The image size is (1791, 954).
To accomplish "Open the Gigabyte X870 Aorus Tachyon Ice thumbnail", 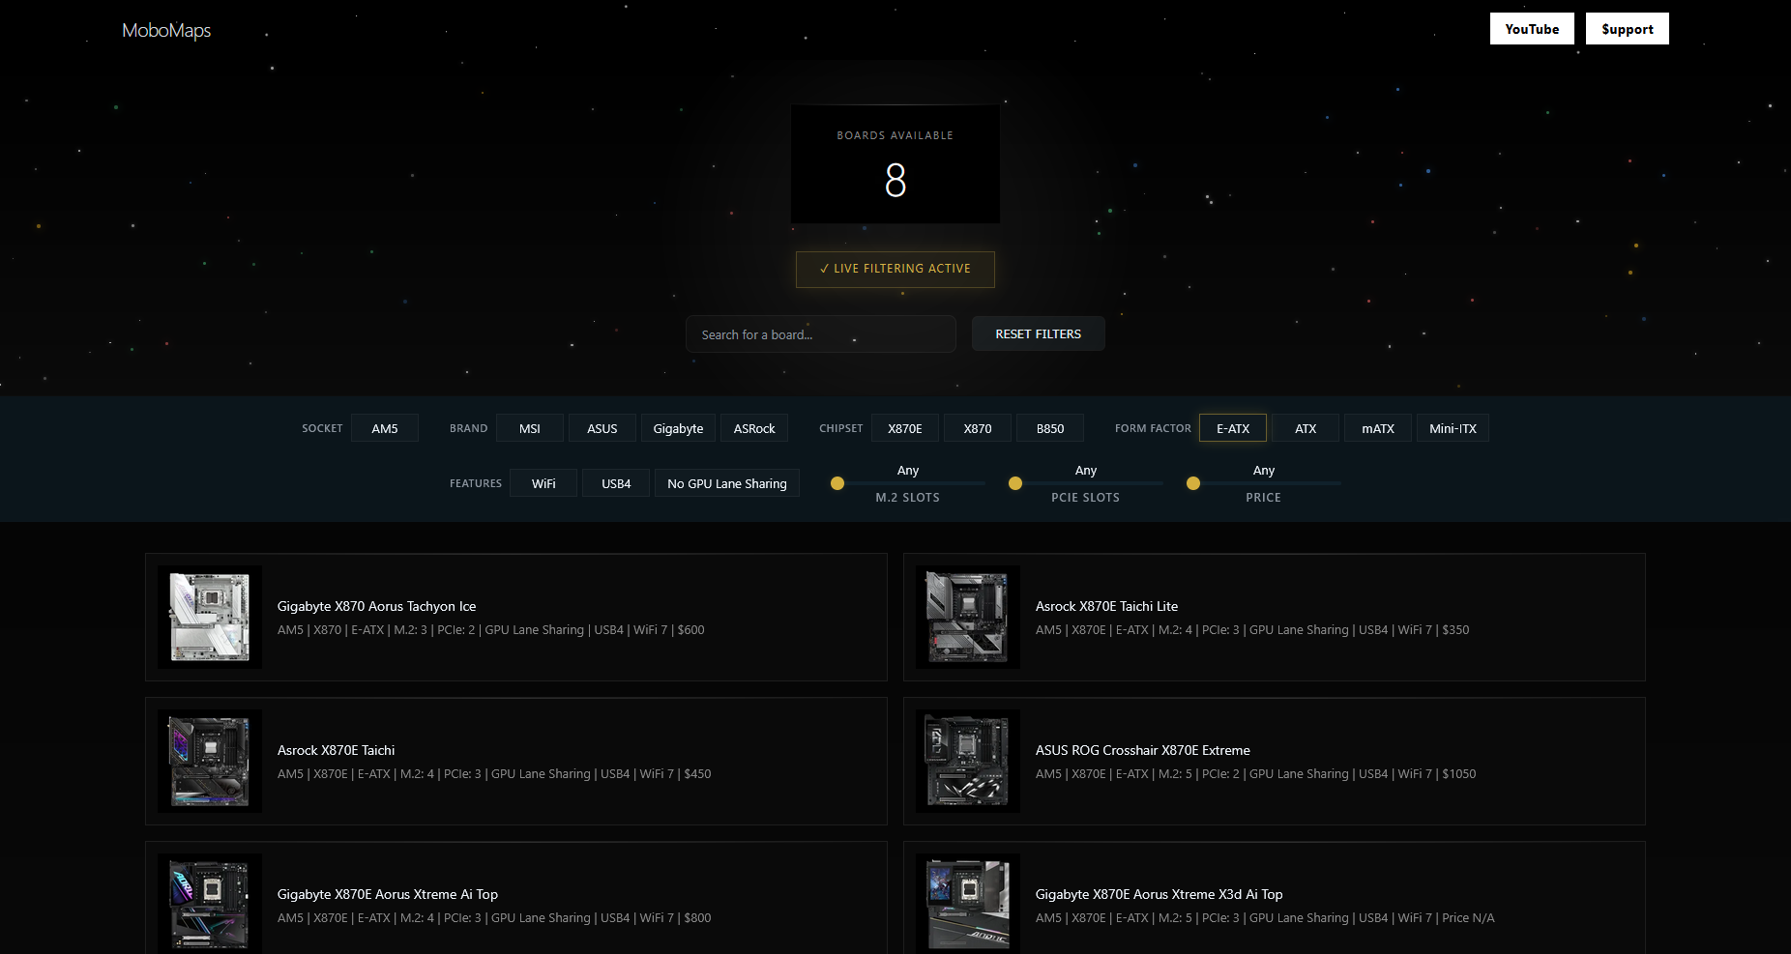I will pos(210,617).
